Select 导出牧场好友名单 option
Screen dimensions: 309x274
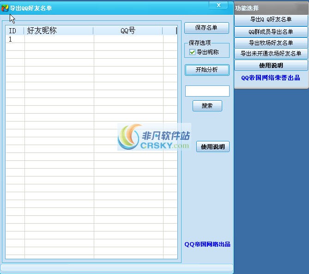tap(271, 43)
